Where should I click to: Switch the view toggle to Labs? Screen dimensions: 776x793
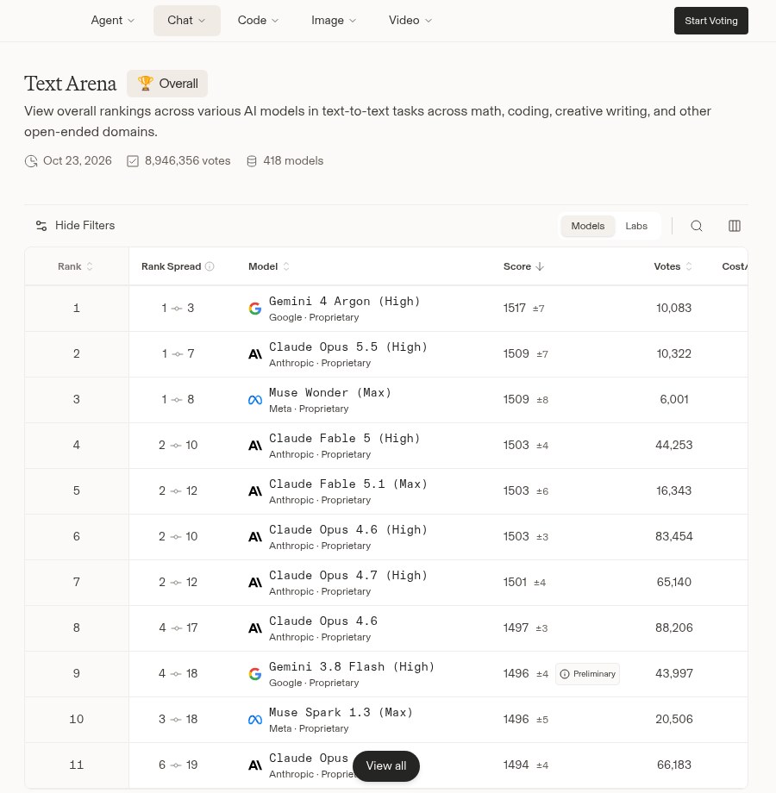(636, 226)
